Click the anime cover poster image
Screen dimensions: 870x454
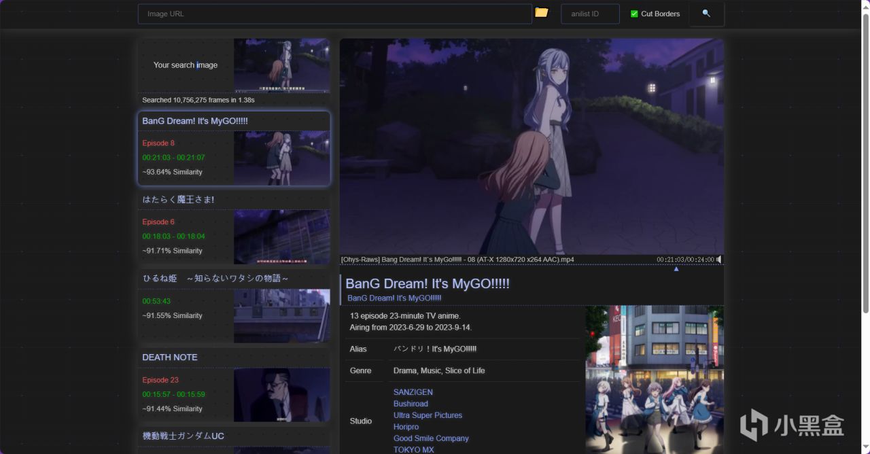pyautogui.click(x=655, y=380)
